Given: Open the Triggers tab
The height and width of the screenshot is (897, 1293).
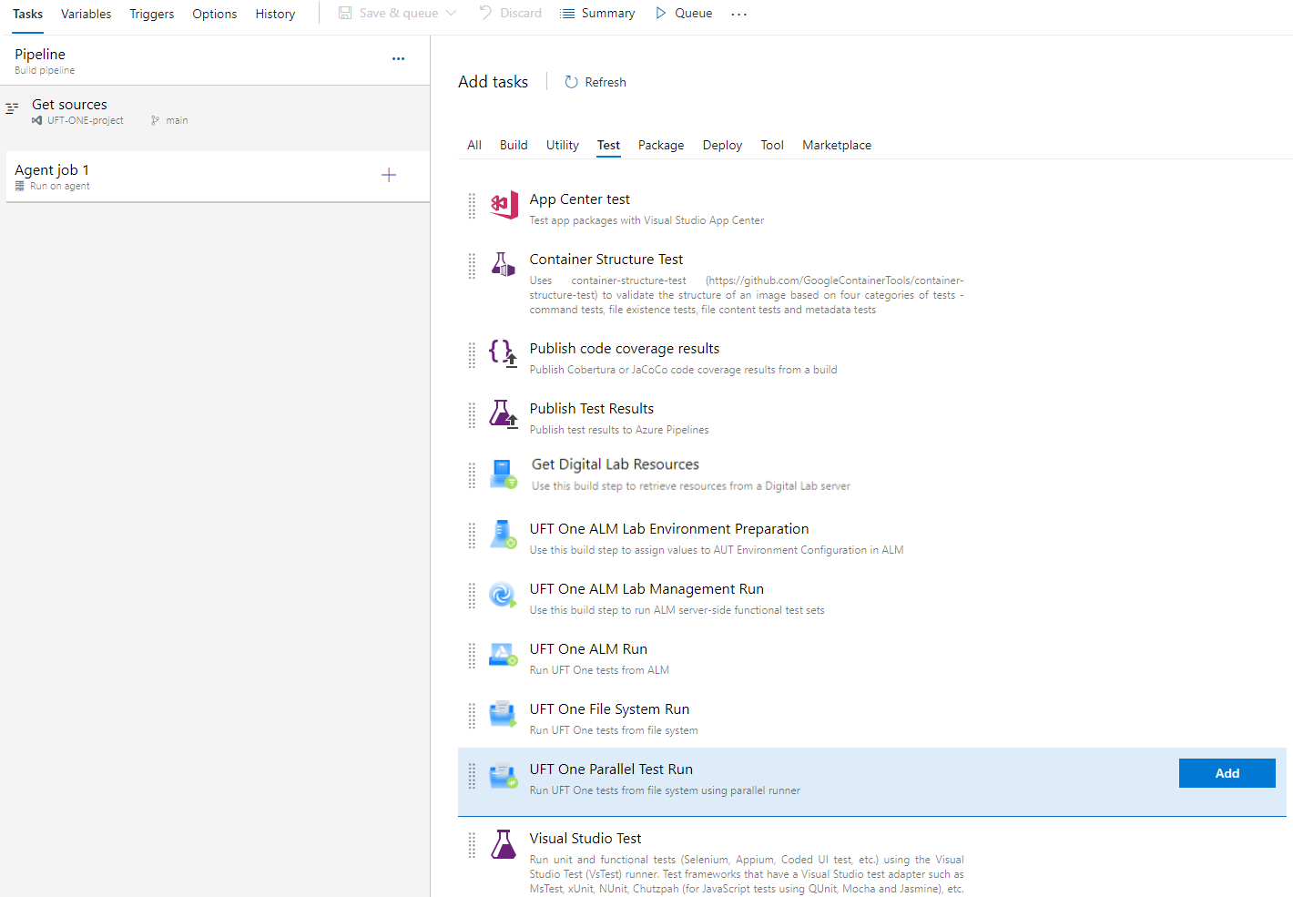Looking at the screenshot, I should pyautogui.click(x=151, y=14).
